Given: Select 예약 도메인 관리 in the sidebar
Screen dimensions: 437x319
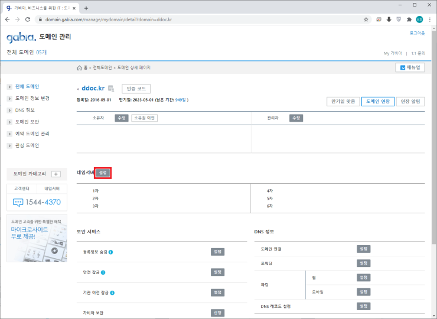Looking at the screenshot, I should tap(32, 134).
